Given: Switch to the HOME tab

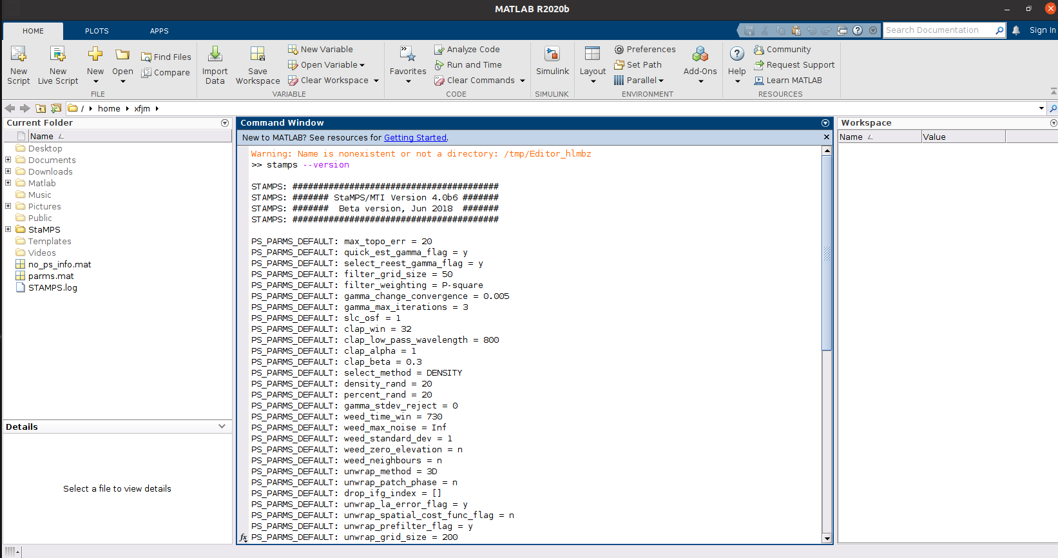Looking at the screenshot, I should [x=34, y=31].
